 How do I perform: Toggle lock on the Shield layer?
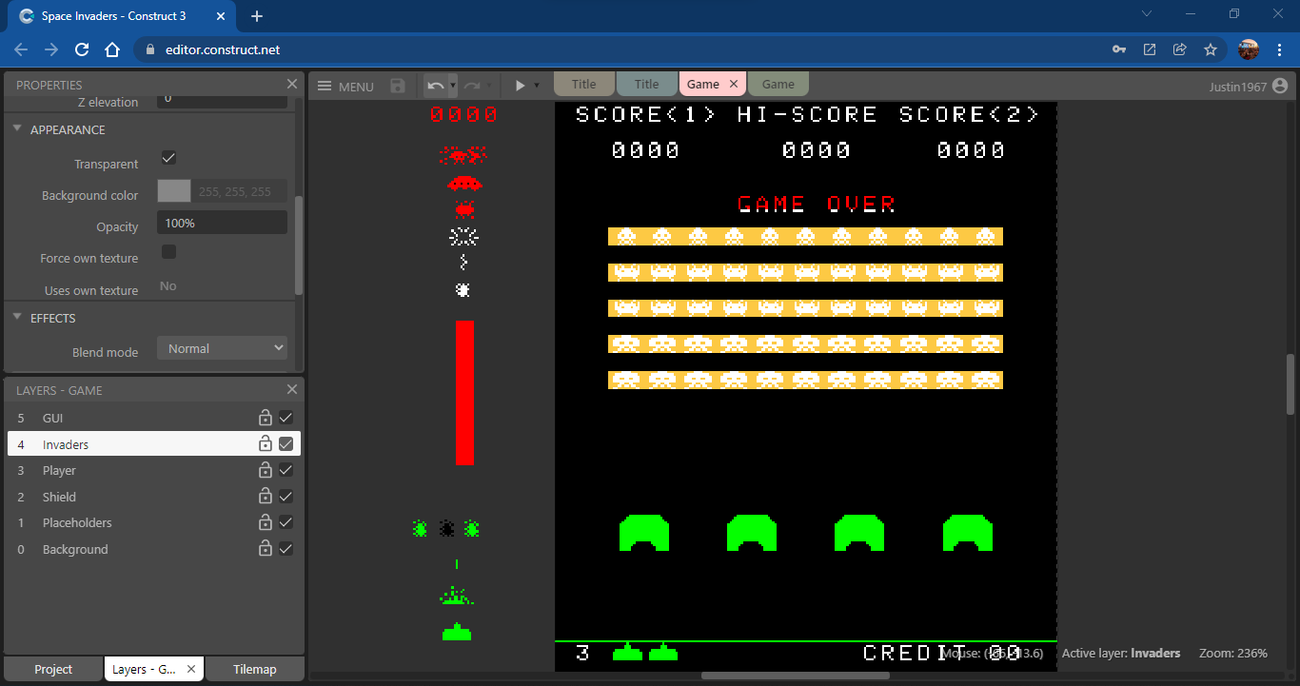point(266,497)
